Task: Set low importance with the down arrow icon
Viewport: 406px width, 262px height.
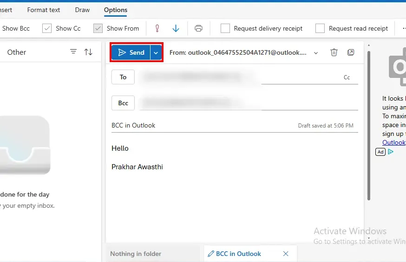Action: (176, 28)
